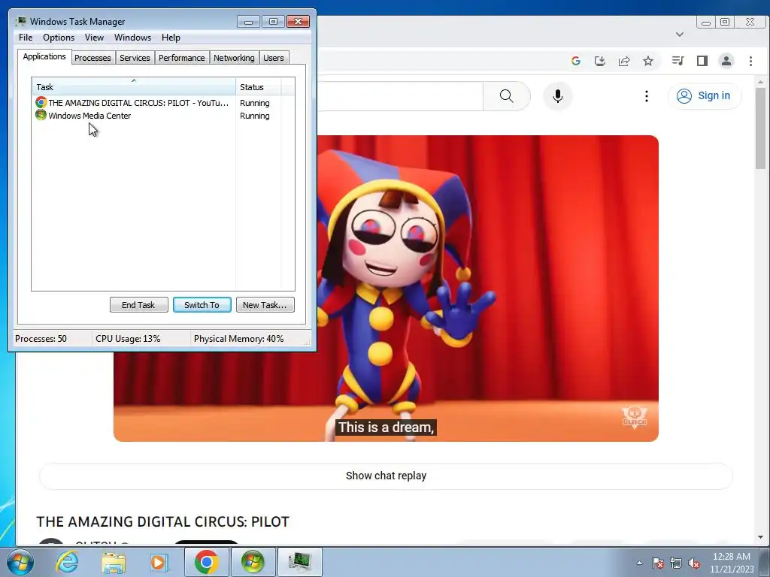
Task: Click the Switch To button
Action: (202, 305)
